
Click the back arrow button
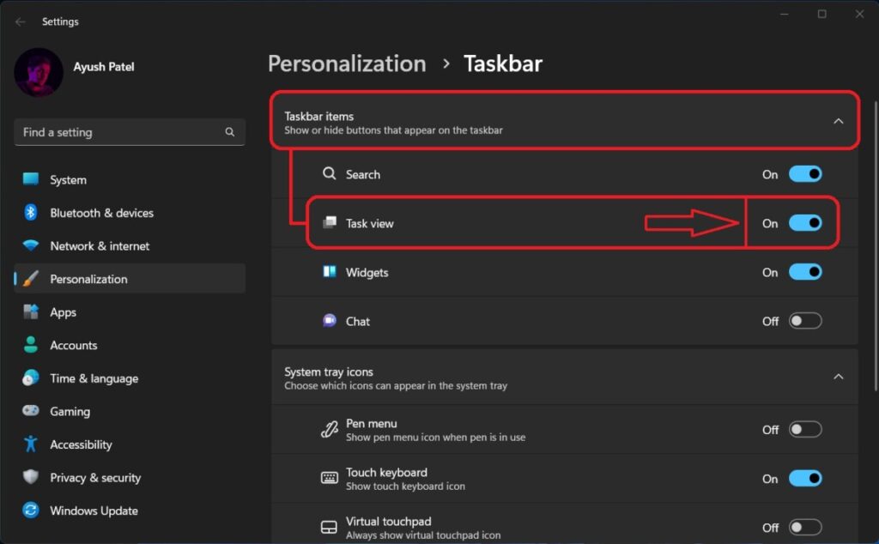(x=19, y=21)
